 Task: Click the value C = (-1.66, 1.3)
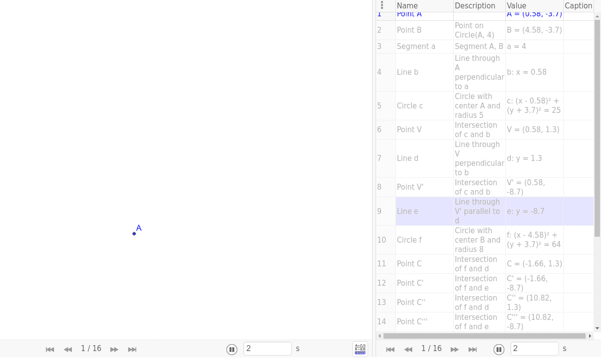pyautogui.click(x=534, y=264)
